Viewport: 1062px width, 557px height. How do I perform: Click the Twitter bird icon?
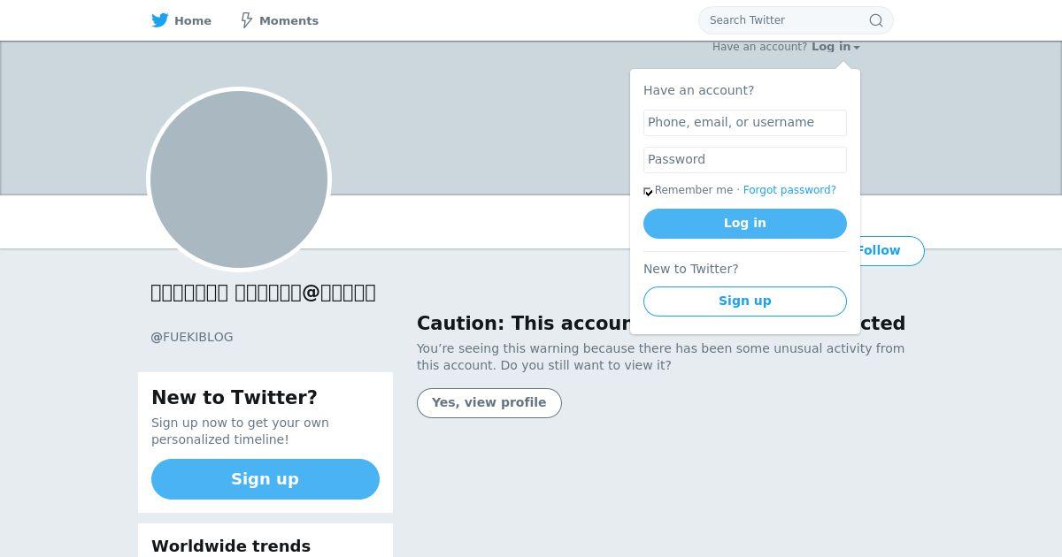click(160, 20)
